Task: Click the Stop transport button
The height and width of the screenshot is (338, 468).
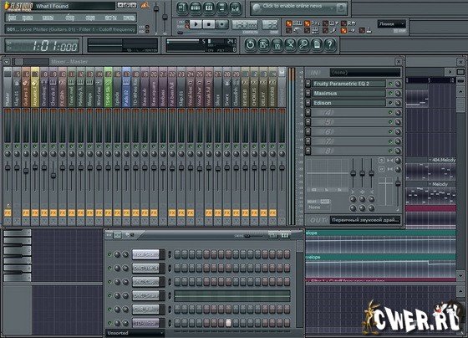Action: tap(209, 24)
